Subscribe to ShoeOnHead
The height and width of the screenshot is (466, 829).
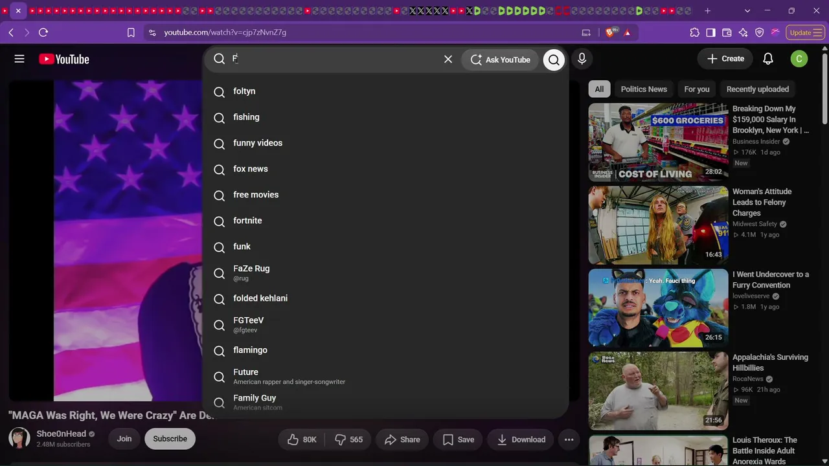[x=170, y=439]
